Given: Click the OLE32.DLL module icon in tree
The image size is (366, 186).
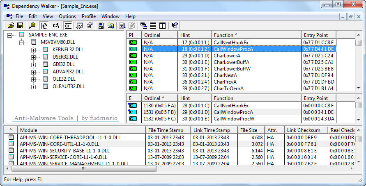Looking at the screenshot, I should tap(46, 79).
